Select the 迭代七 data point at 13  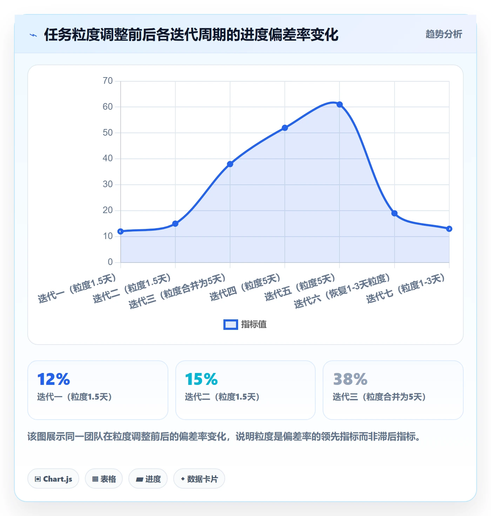point(449,229)
